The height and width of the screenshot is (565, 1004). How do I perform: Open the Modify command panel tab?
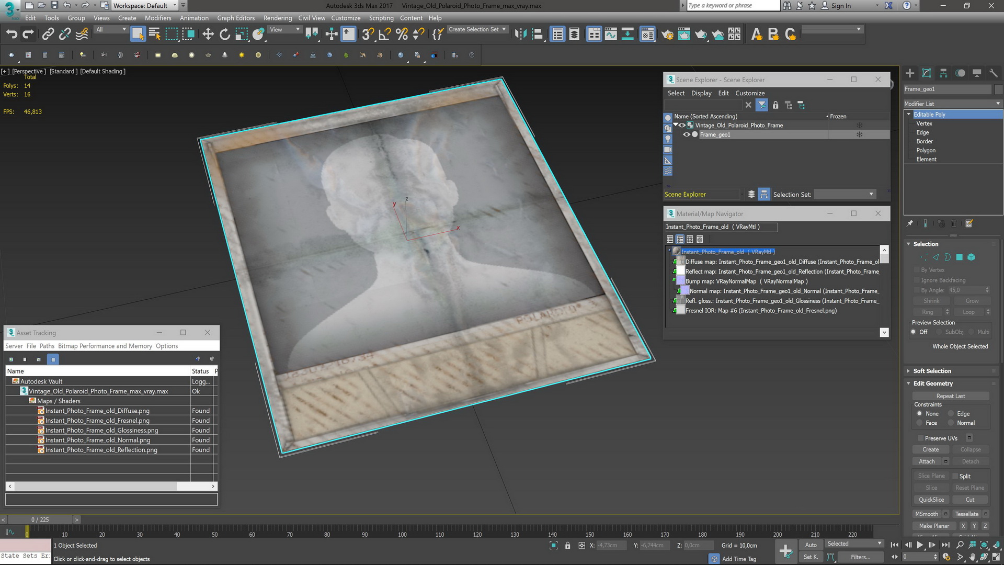[927, 73]
